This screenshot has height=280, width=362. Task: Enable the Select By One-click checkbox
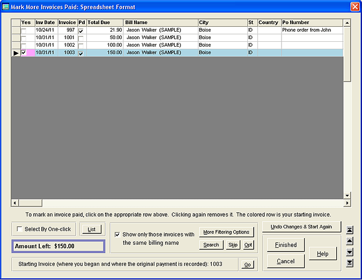point(20,230)
